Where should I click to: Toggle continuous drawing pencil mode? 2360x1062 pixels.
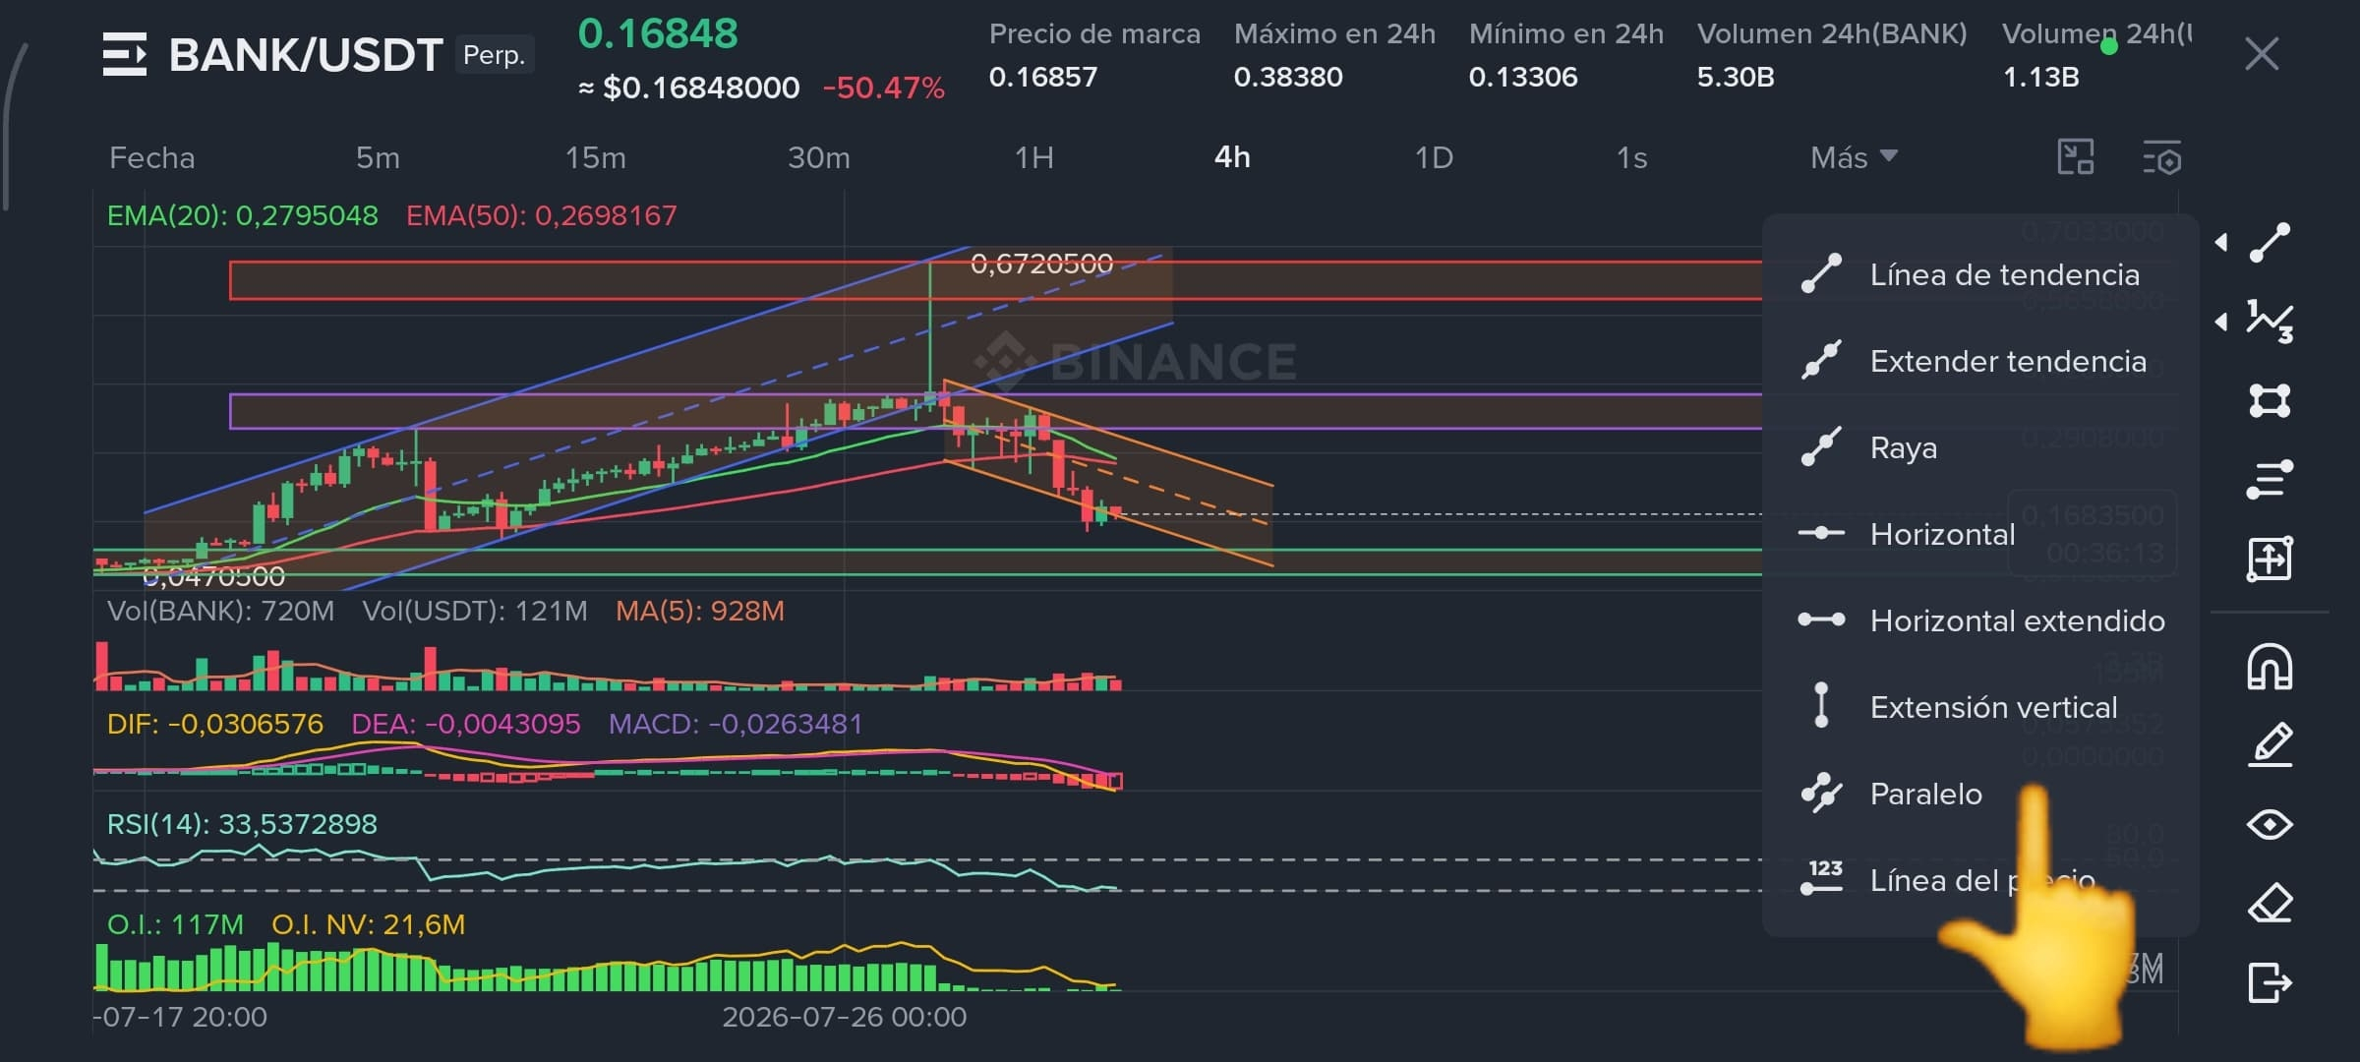(2270, 744)
